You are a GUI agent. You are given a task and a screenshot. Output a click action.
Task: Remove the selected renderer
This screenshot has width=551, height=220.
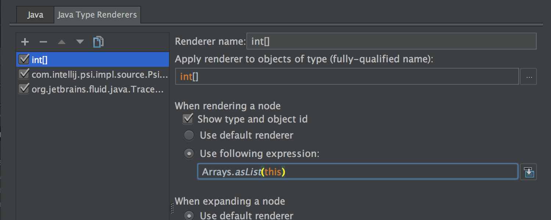43,41
